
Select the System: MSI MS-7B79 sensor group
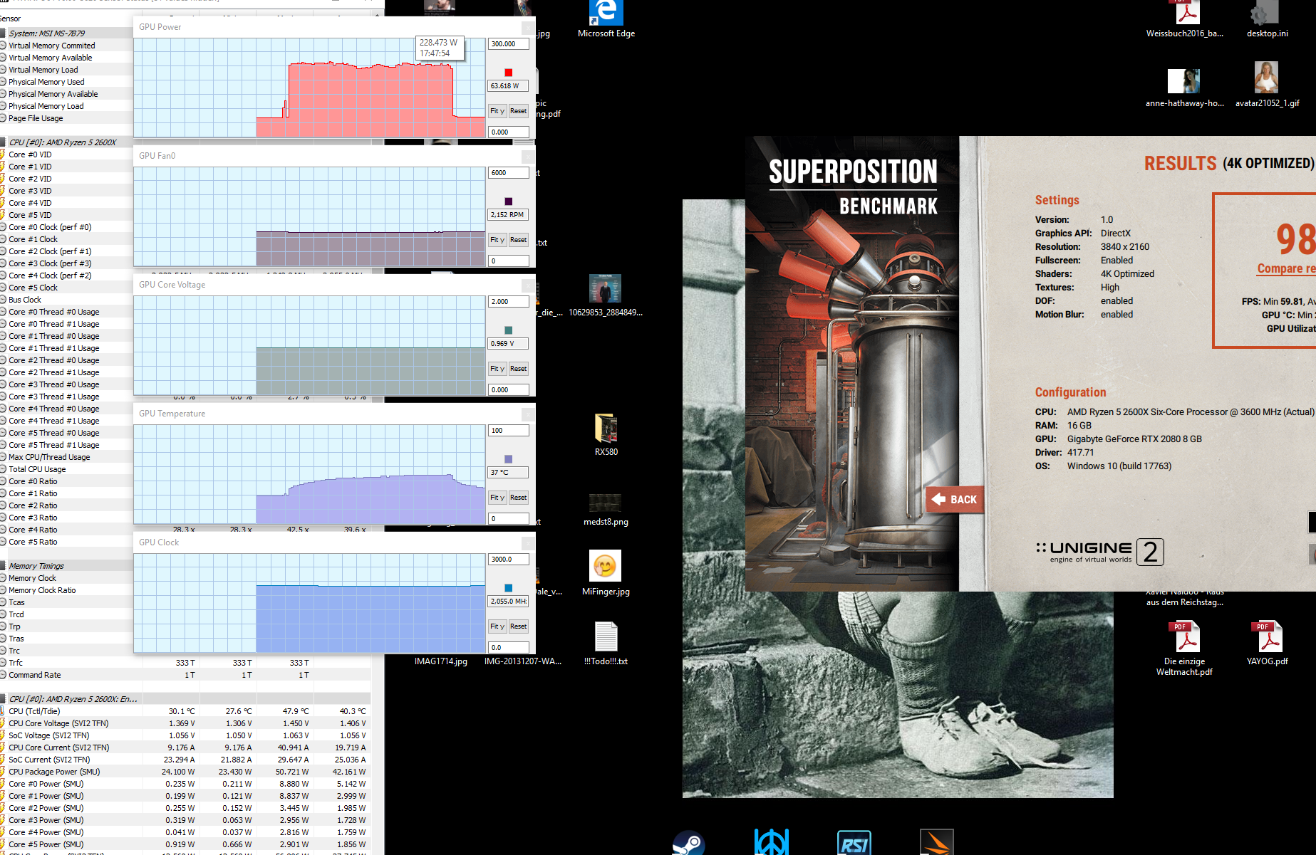click(x=66, y=33)
